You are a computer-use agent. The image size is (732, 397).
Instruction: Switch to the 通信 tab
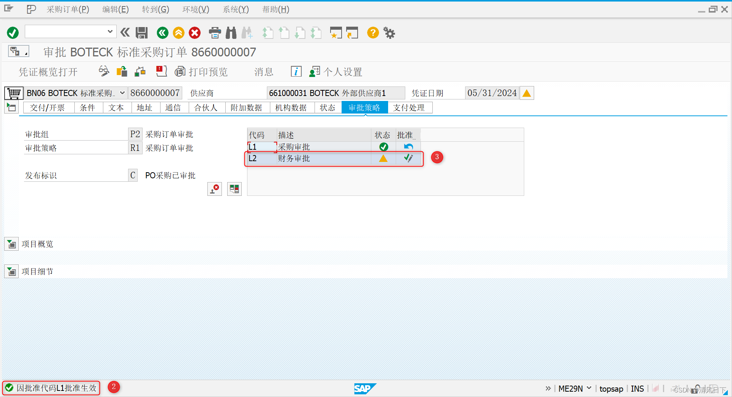coord(174,108)
